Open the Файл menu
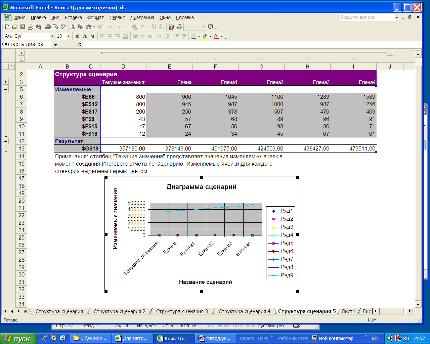Image resolution: width=430 pixels, height=344 pixels. coord(20,17)
